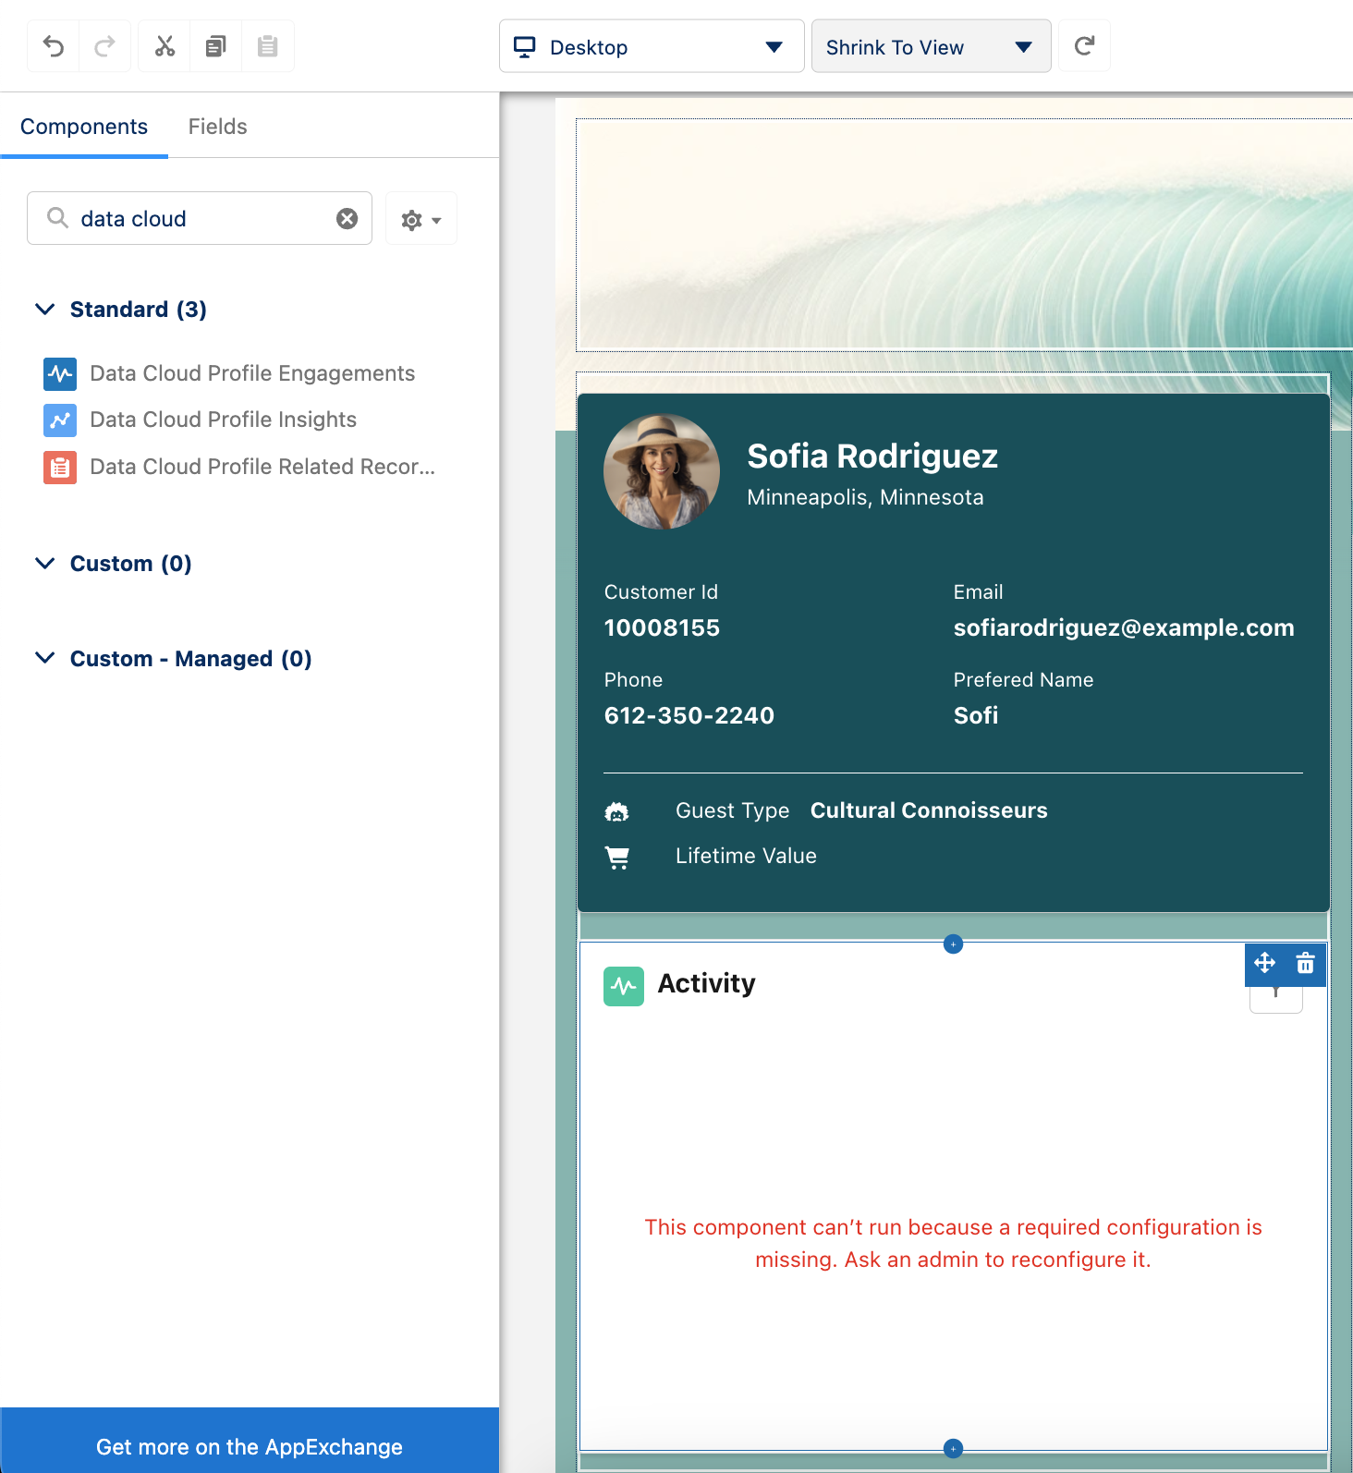The width and height of the screenshot is (1353, 1473).
Task: Delete the Activity component with trash icon
Action: (1305, 964)
